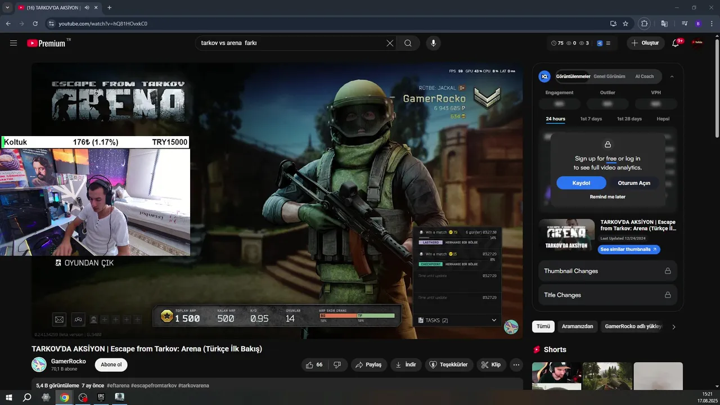
Task: Create a clip with Klip button
Action: (492, 364)
